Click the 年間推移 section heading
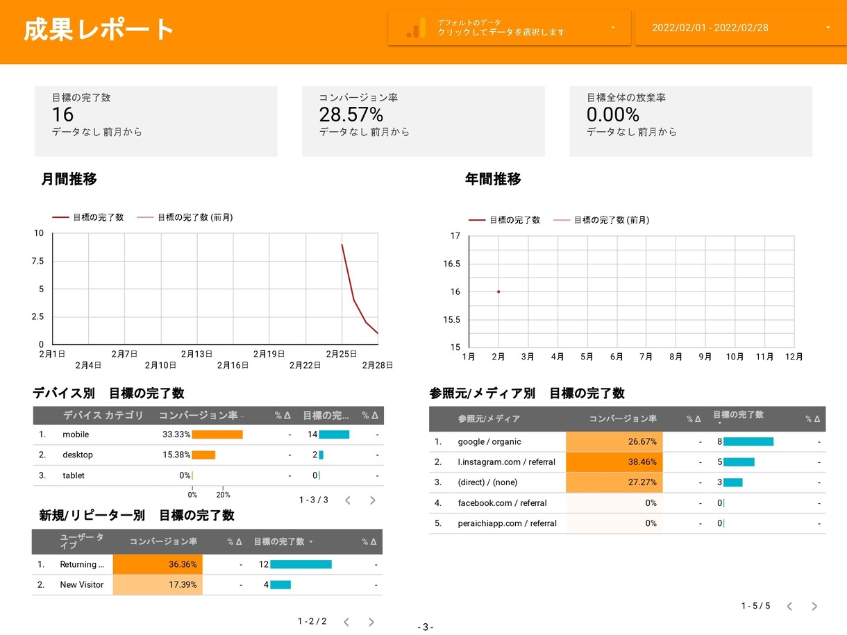The image size is (847, 635). point(493,179)
